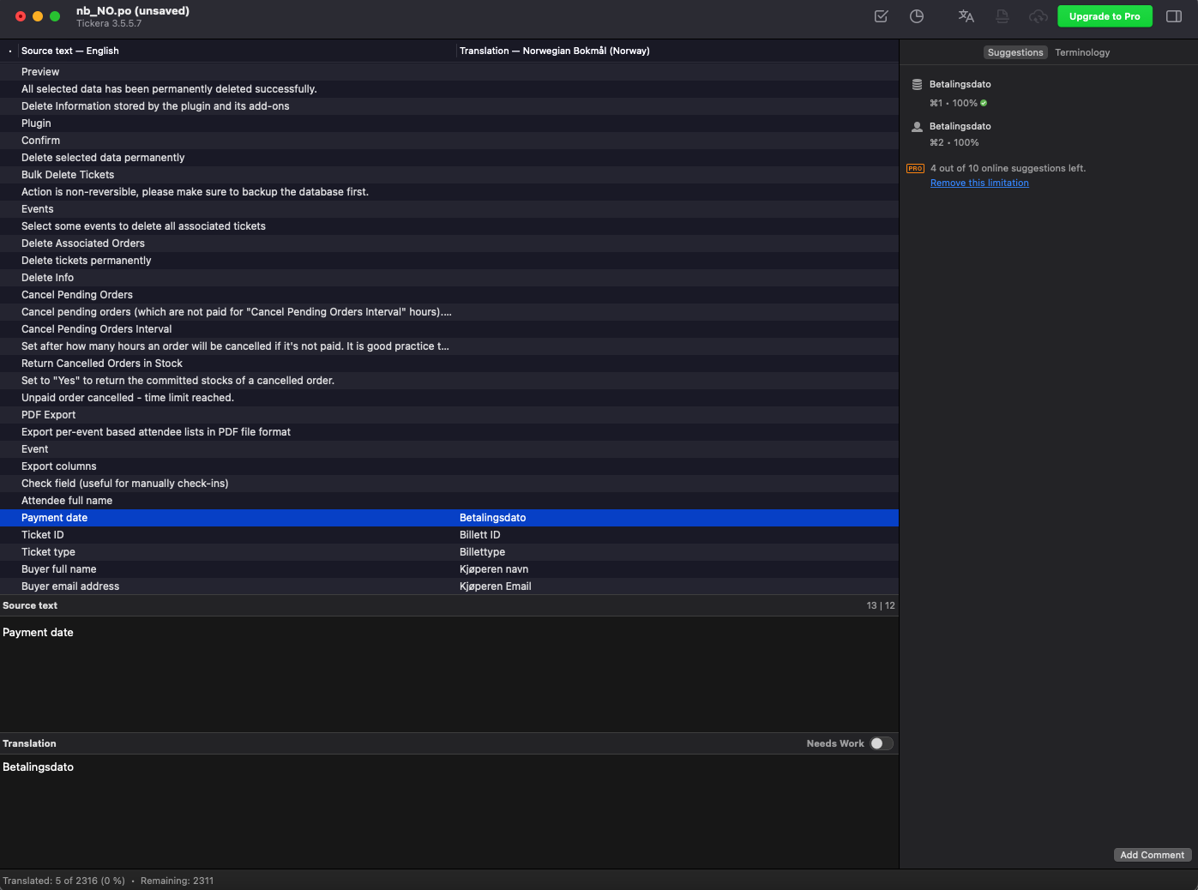Sort by Source text — English column header
Image resolution: width=1198 pixels, height=890 pixels.
[x=70, y=51]
